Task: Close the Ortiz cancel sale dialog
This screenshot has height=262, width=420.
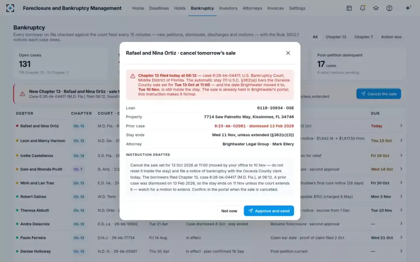Action: [x=288, y=53]
